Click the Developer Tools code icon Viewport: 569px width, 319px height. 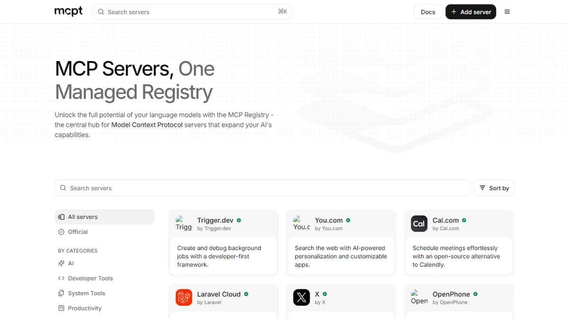coord(61,278)
